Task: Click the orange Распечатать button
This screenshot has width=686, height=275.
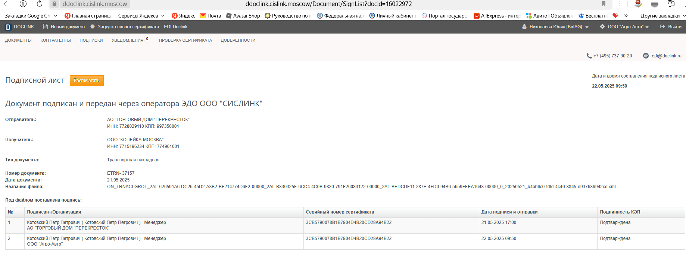Action: tap(87, 80)
